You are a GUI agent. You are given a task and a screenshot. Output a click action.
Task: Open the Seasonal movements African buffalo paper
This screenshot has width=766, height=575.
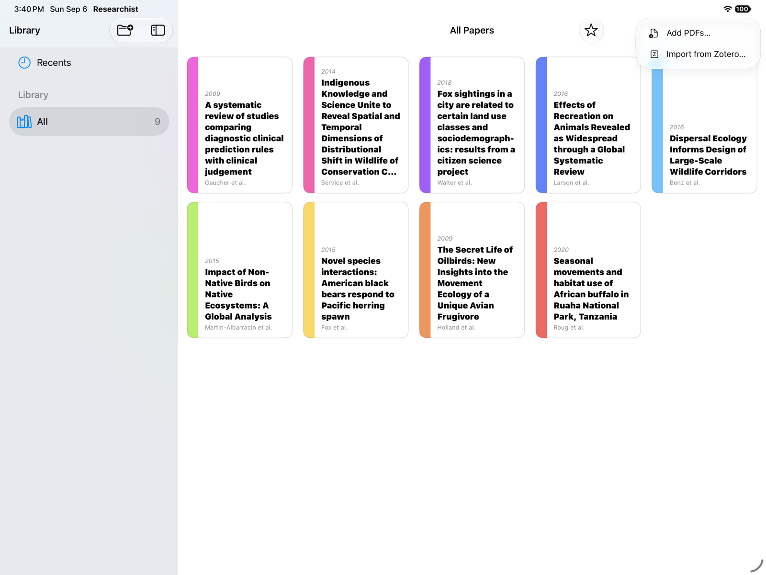tap(588, 270)
